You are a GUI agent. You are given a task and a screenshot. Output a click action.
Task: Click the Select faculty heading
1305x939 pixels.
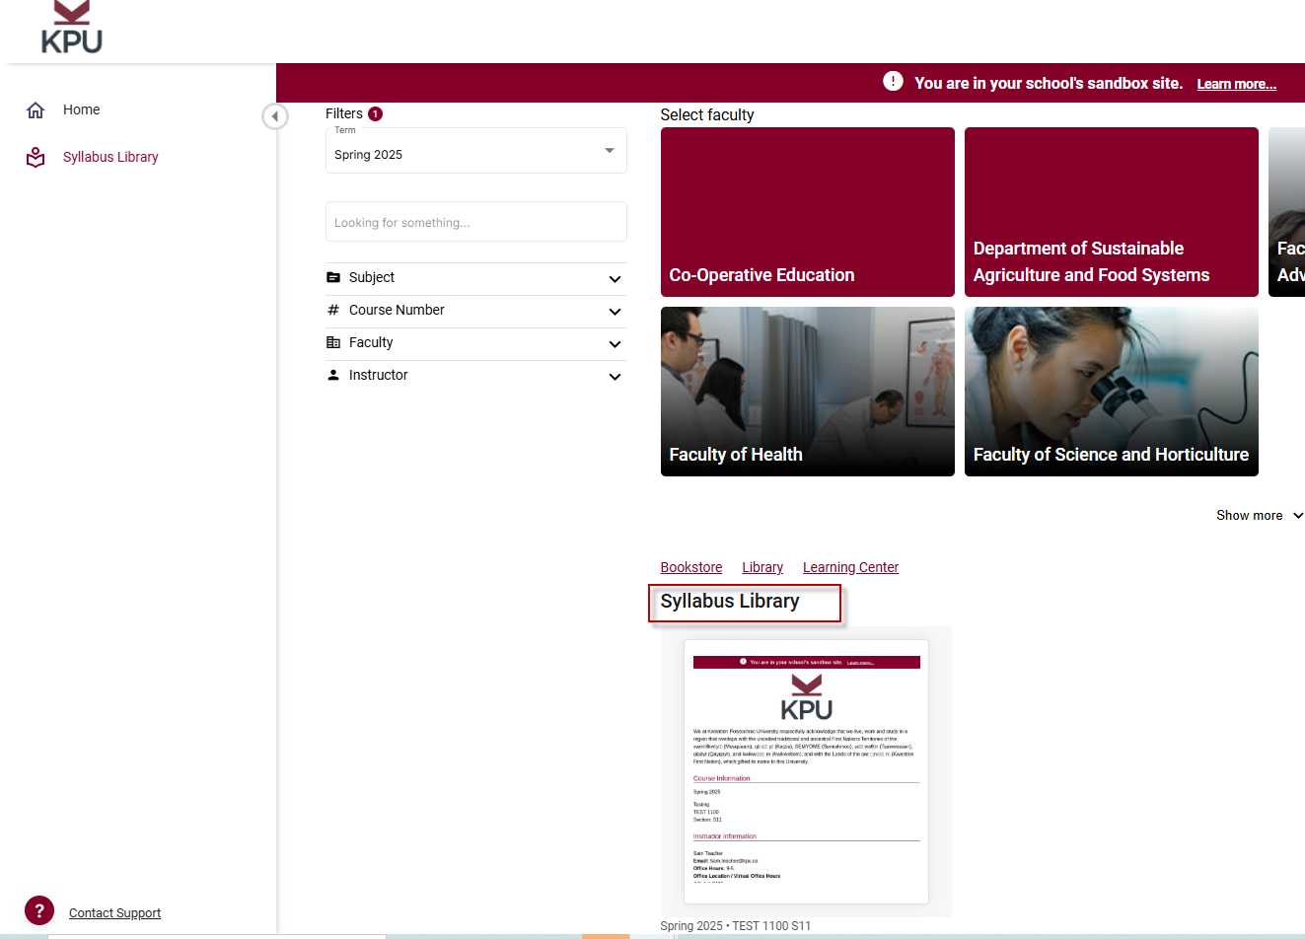tap(707, 115)
